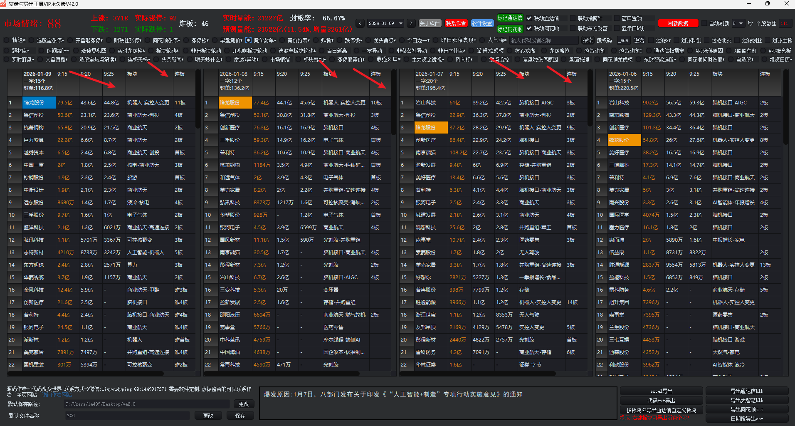Screen dimensions: 795x426
Task: Click the red 刷新数据 button
Action: pyautogui.click(x=678, y=23)
